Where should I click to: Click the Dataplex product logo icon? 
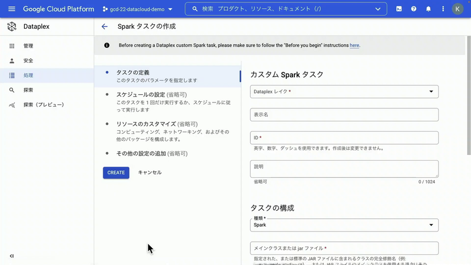point(12,26)
